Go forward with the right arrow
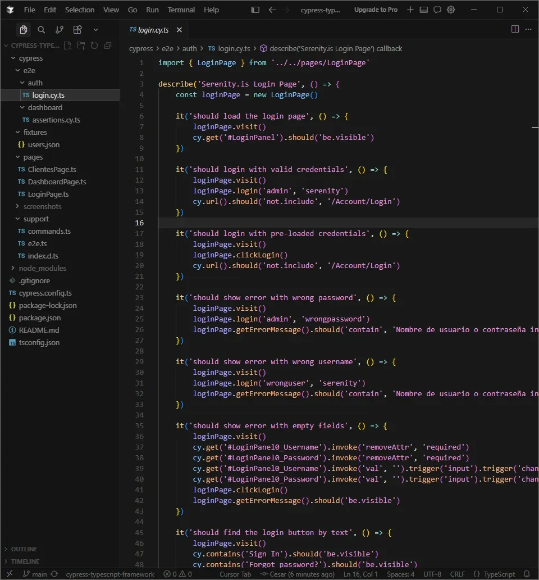The height and width of the screenshot is (580, 539). pyautogui.click(x=286, y=10)
